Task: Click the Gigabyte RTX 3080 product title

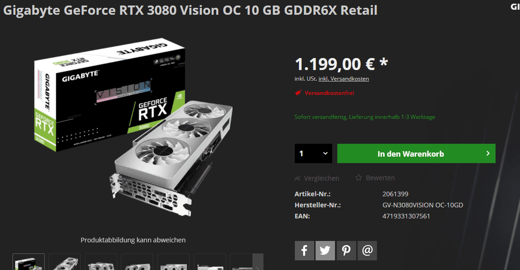Action: 191,10
